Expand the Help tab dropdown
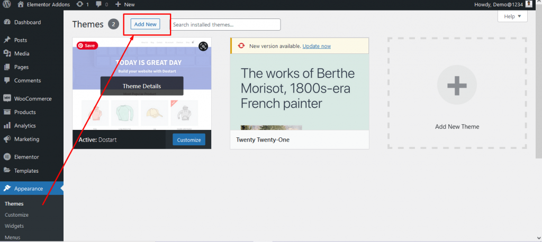This screenshot has width=542, height=242. click(x=512, y=16)
